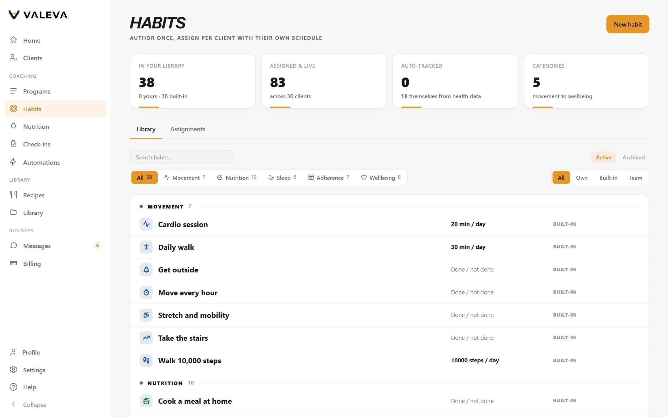
Task: Click the NUTRITION section header
Action: (165, 383)
